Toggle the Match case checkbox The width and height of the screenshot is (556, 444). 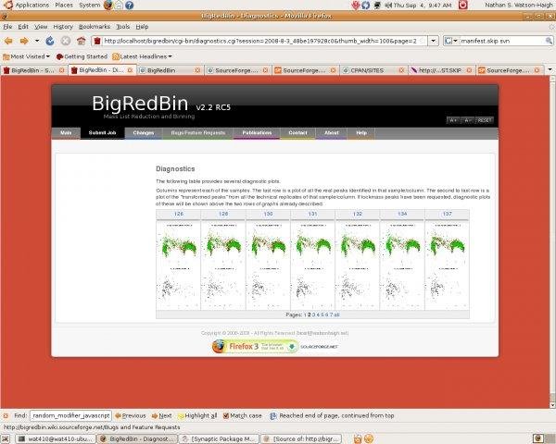click(x=226, y=415)
